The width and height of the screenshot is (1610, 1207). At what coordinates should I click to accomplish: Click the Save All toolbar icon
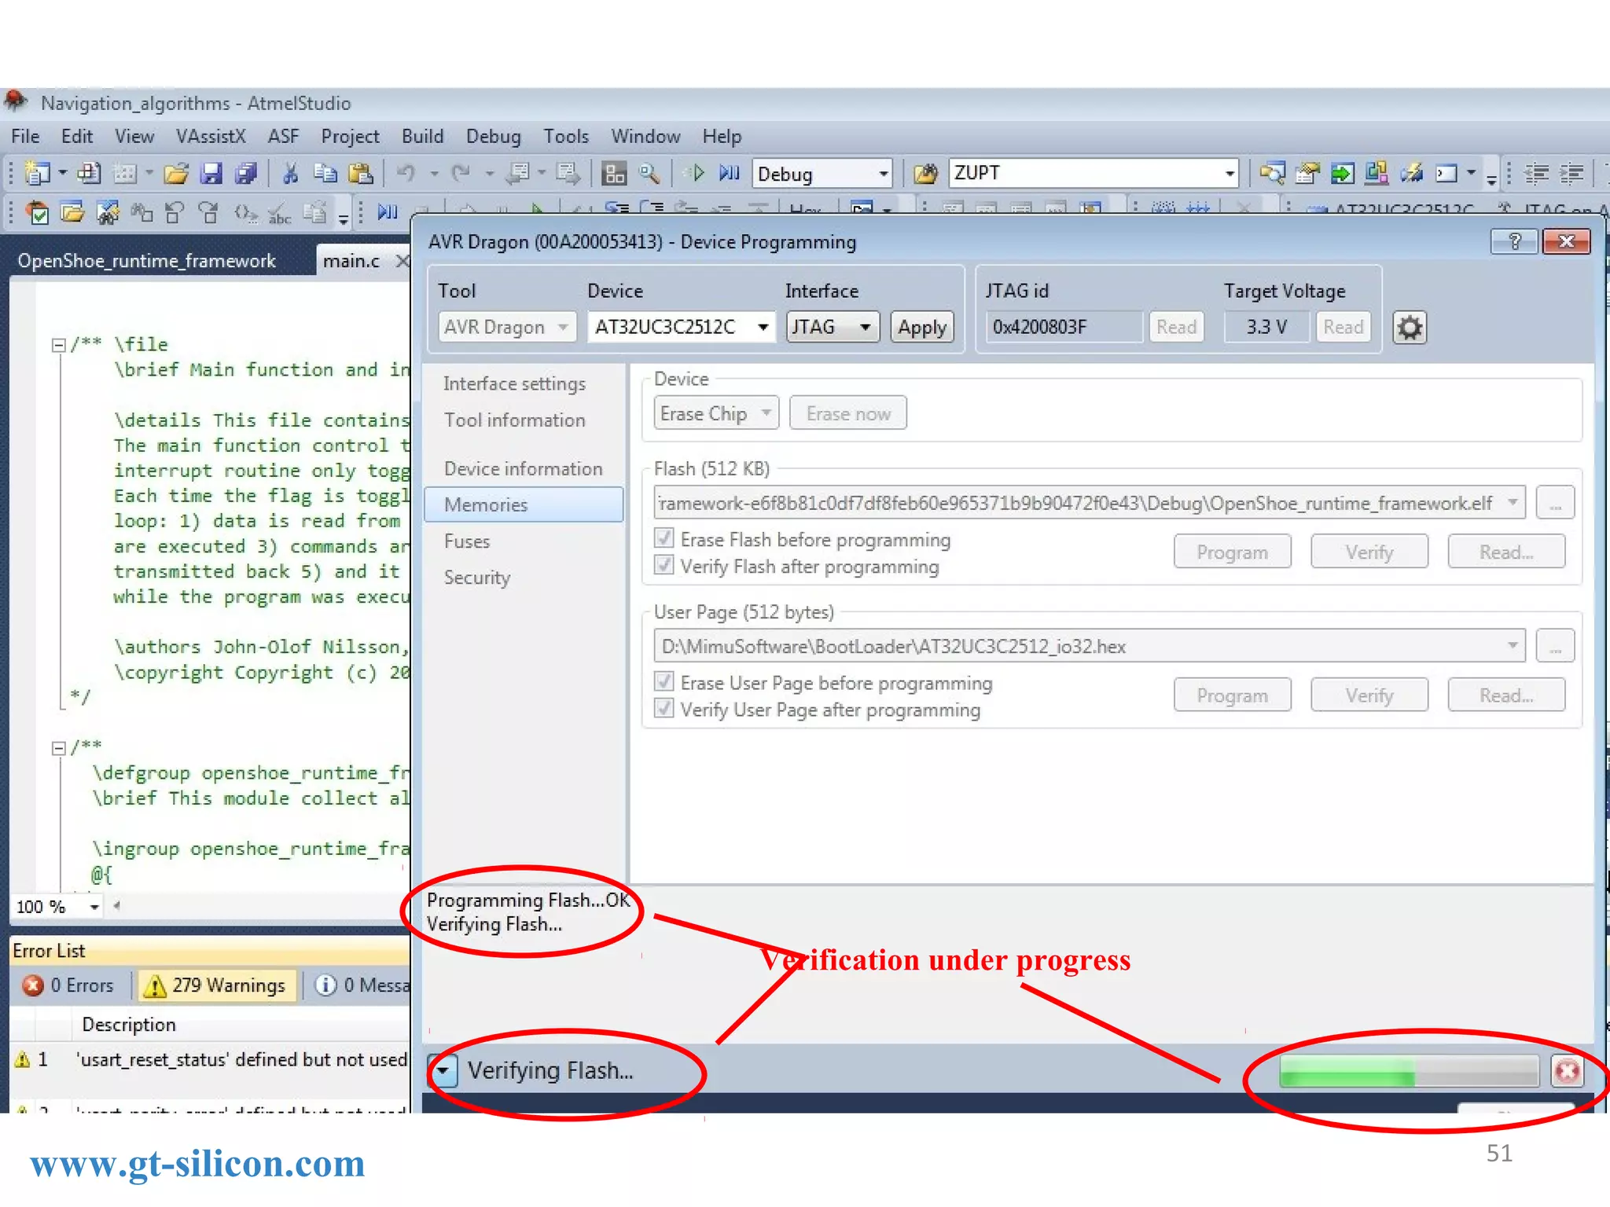click(246, 174)
